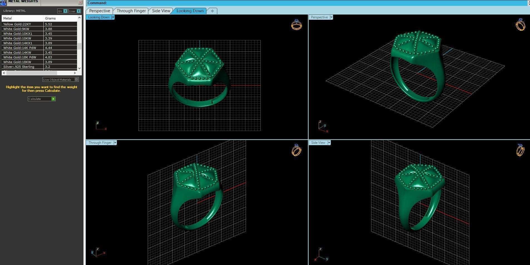Click the metal list scroll up arrow
The height and width of the screenshot is (265, 530).
(x=80, y=18)
